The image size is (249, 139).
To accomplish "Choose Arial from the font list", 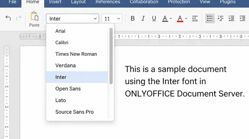I will (77, 31).
